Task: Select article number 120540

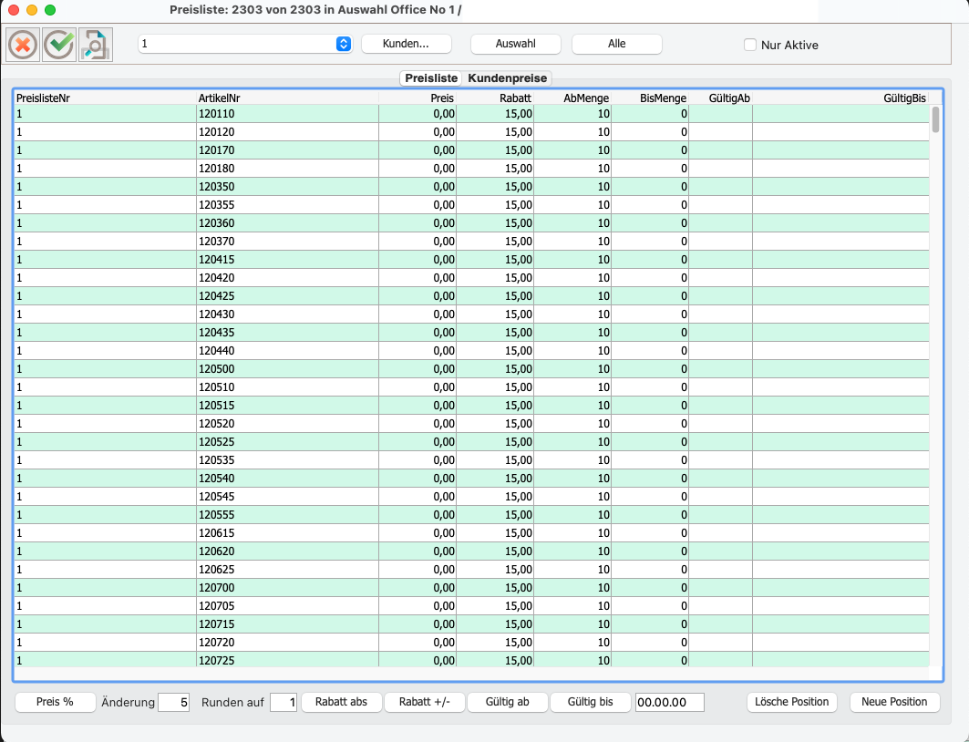Action: click(x=216, y=479)
